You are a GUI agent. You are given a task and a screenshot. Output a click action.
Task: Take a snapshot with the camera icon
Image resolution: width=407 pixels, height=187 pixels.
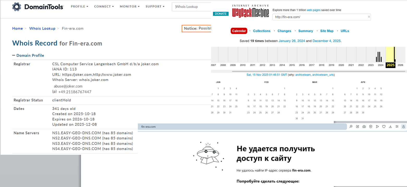pyautogui.click(x=364, y=126)
